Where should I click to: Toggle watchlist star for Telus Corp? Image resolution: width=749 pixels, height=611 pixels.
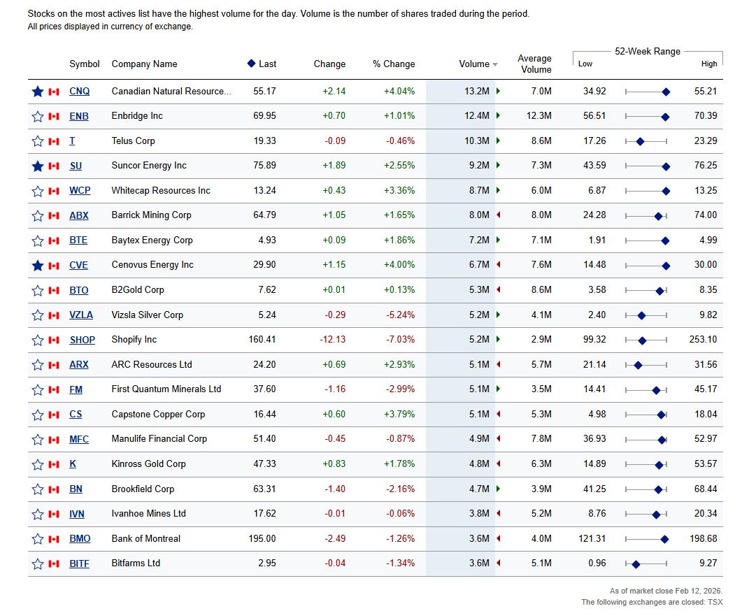tap(38, 141)
